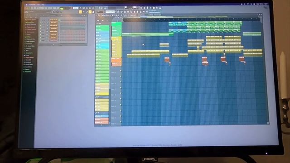The height and width of the screenshot is (163, 290).
Task: Show the Mixer via toolbar icon
Action: click(x=128, y=12)
